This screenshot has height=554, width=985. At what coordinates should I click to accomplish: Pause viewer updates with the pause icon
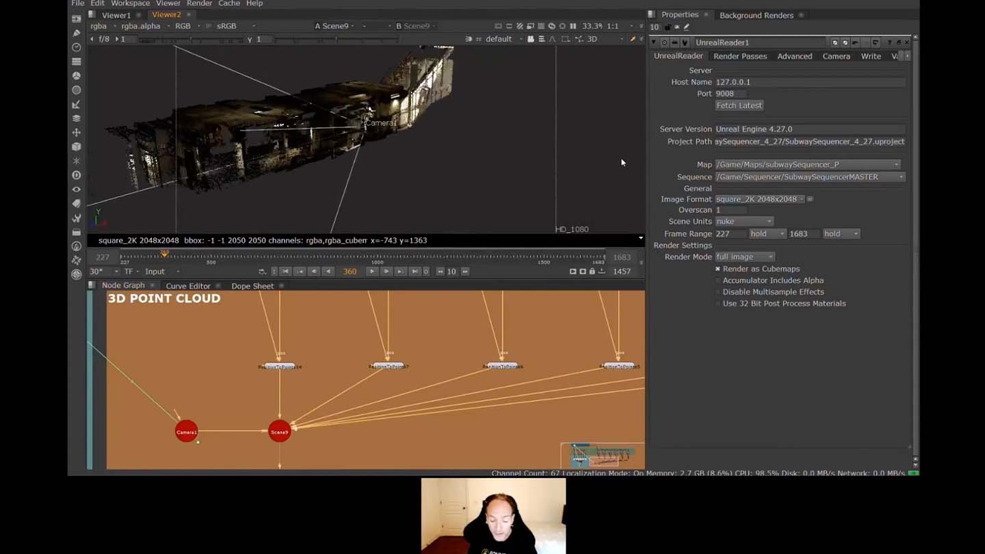(573, 26)
